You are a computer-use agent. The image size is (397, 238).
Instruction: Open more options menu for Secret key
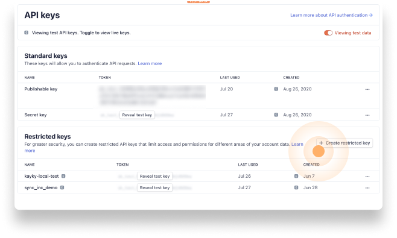coord(367,115)
